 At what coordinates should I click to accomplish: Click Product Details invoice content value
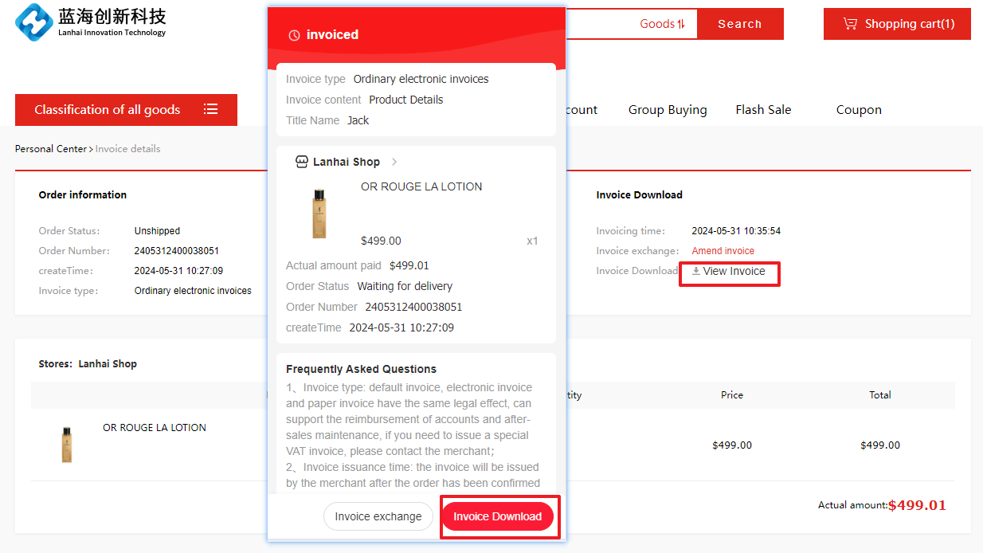click(406, 100)
